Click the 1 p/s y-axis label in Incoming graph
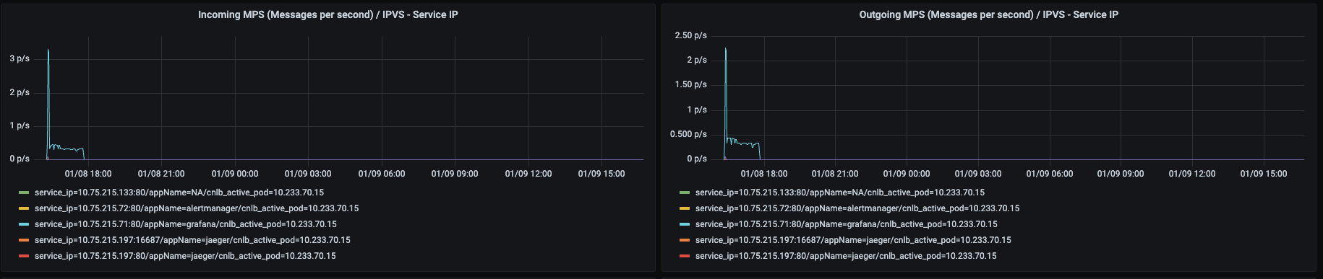1323x279 pixels. [x=20, y=125]
